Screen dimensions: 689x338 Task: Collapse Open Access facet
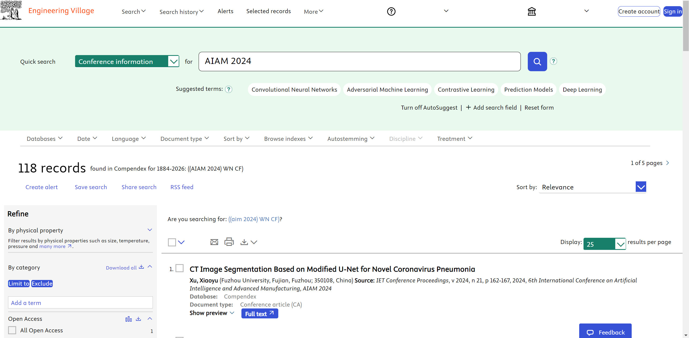[150, 319]
